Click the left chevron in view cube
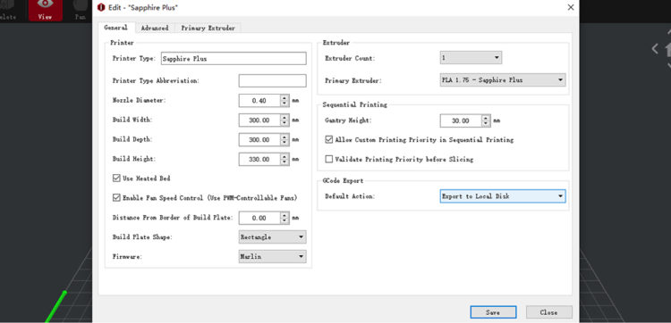 [655, 49]
